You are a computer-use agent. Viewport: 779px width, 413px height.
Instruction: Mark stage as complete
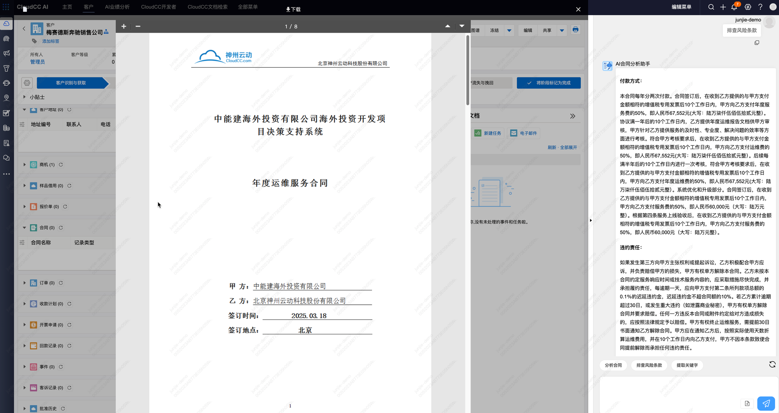[x=548, y=83]
